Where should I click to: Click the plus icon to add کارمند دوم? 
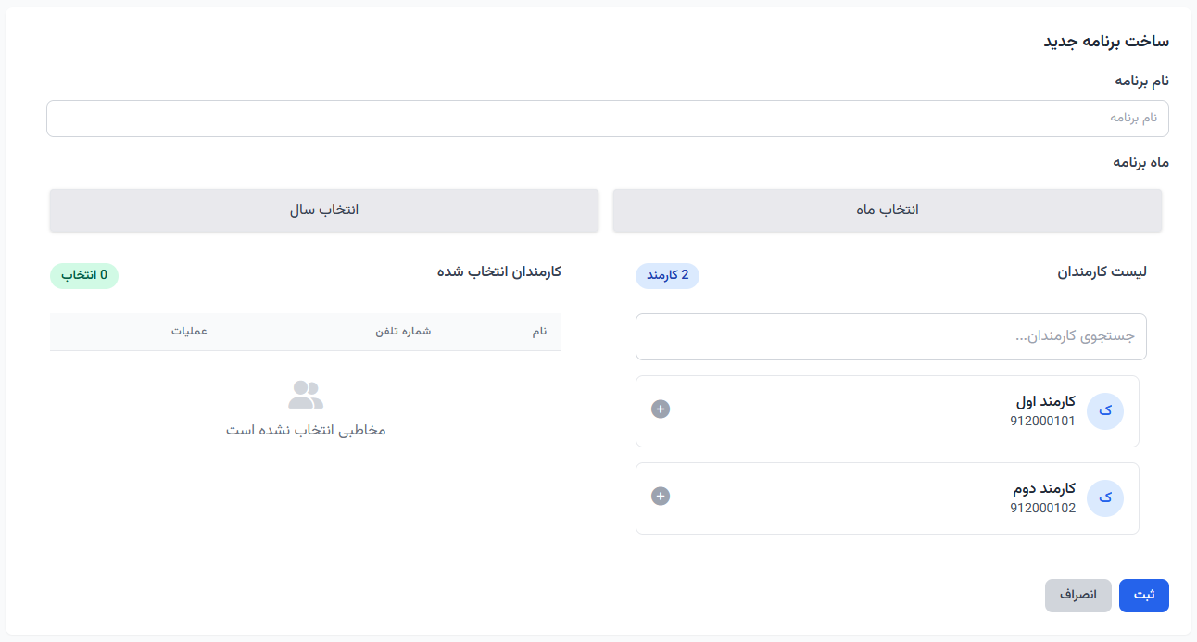[661, 496]
